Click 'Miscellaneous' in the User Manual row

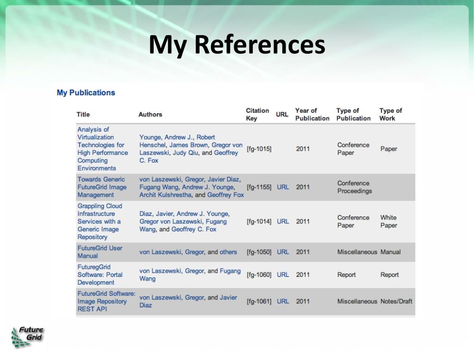click(357, 252)
